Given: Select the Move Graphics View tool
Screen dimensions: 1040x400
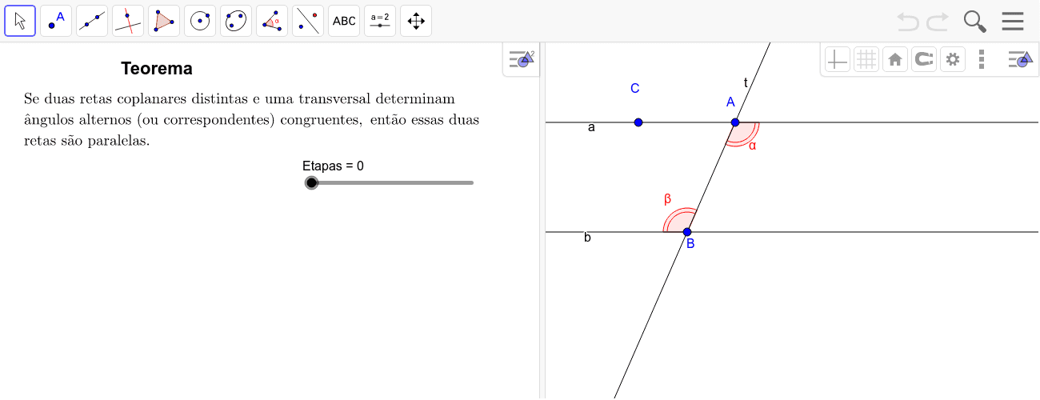Looking at the screenshot, I should pos(416,21).
